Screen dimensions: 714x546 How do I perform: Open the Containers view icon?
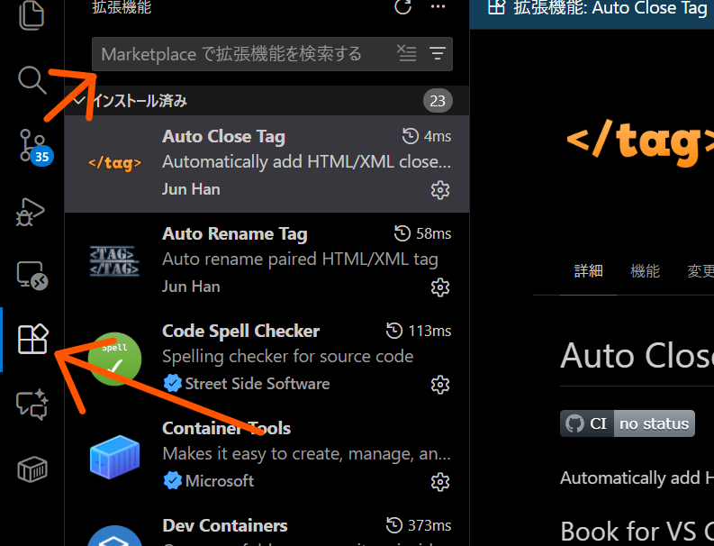coord(32,469)
